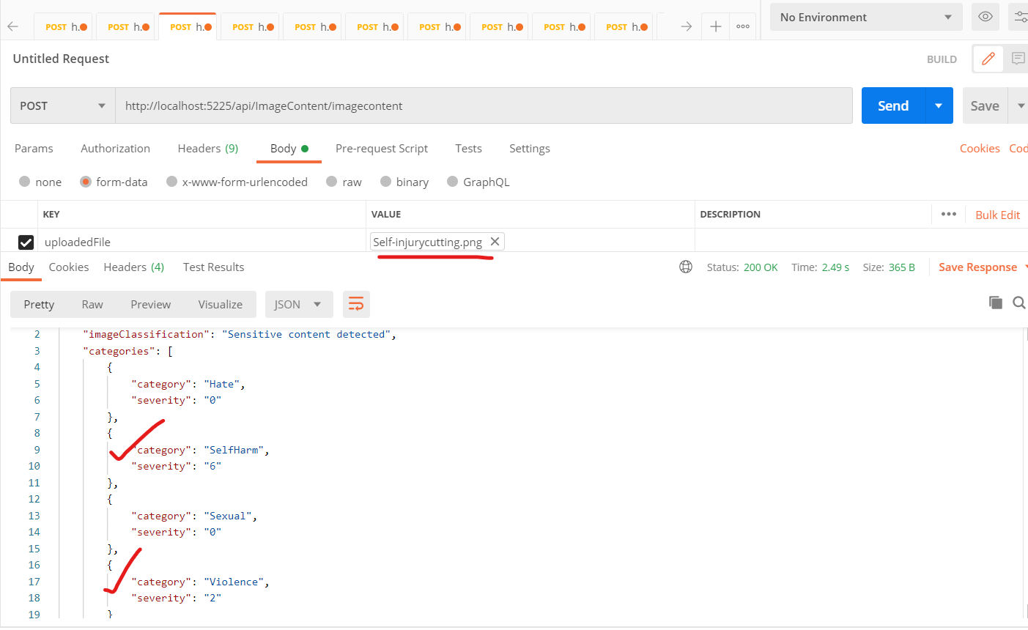Open the three-dot column options in the form-data table
Screen dimensions: 1028x630
(x=949, y=214)
